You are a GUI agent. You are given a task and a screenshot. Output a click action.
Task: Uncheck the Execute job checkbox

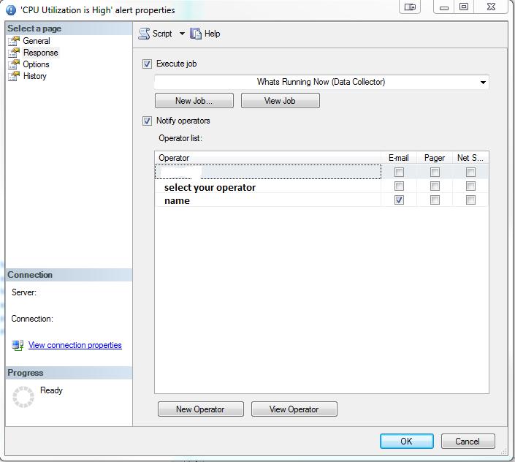[147, 64]
